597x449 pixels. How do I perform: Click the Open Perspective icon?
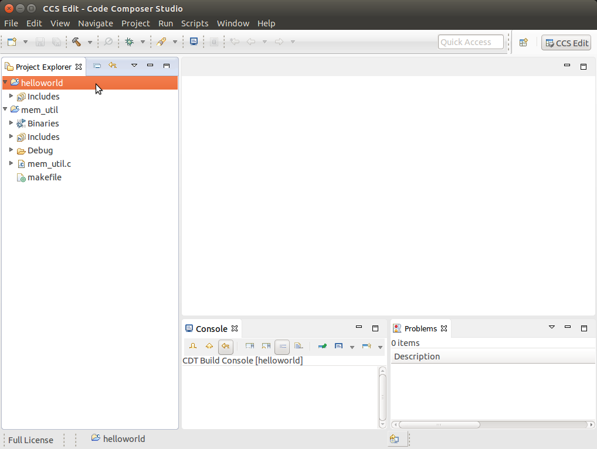(524, 42)
